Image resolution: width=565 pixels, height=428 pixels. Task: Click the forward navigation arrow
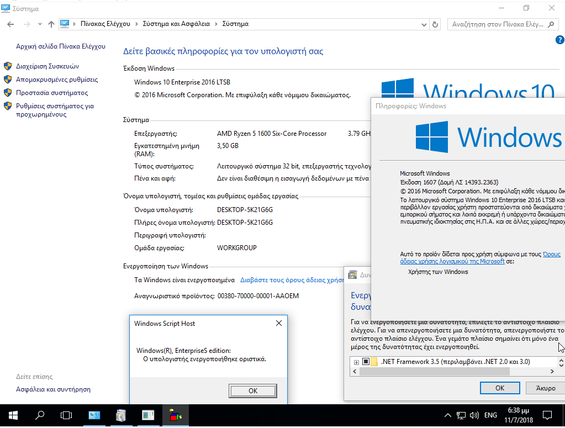[x=27, y=24]
